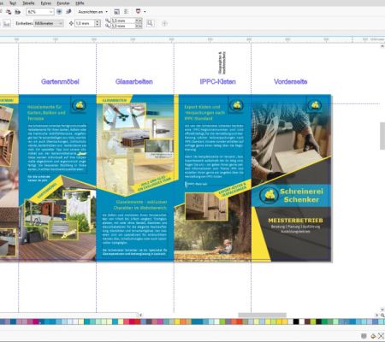Select the Gartenmöbel heading text
The height and width of the screenshot is (342, 385).
(x=60, y=81)
